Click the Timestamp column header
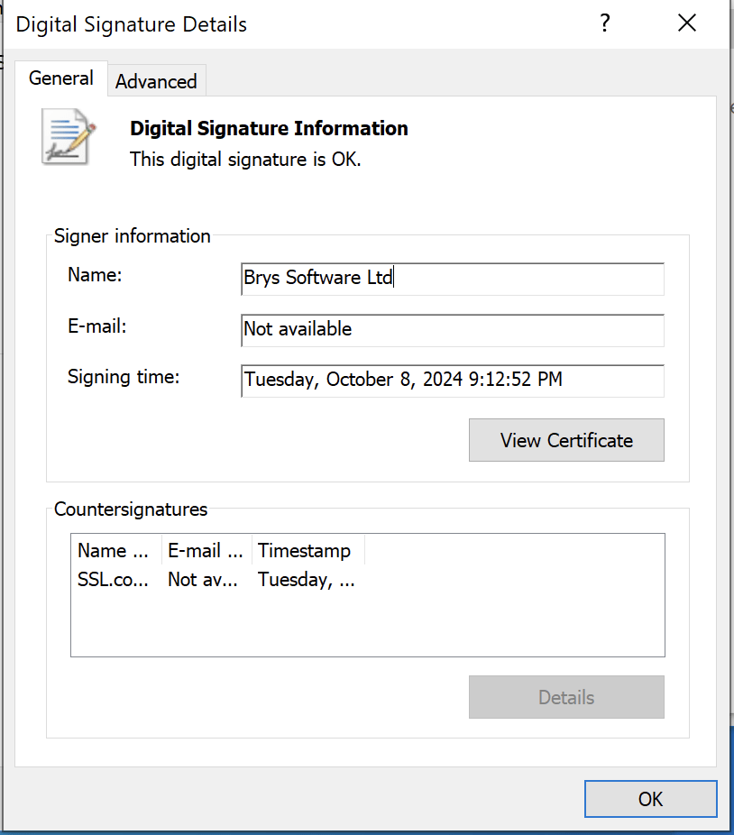 [308, 550]
